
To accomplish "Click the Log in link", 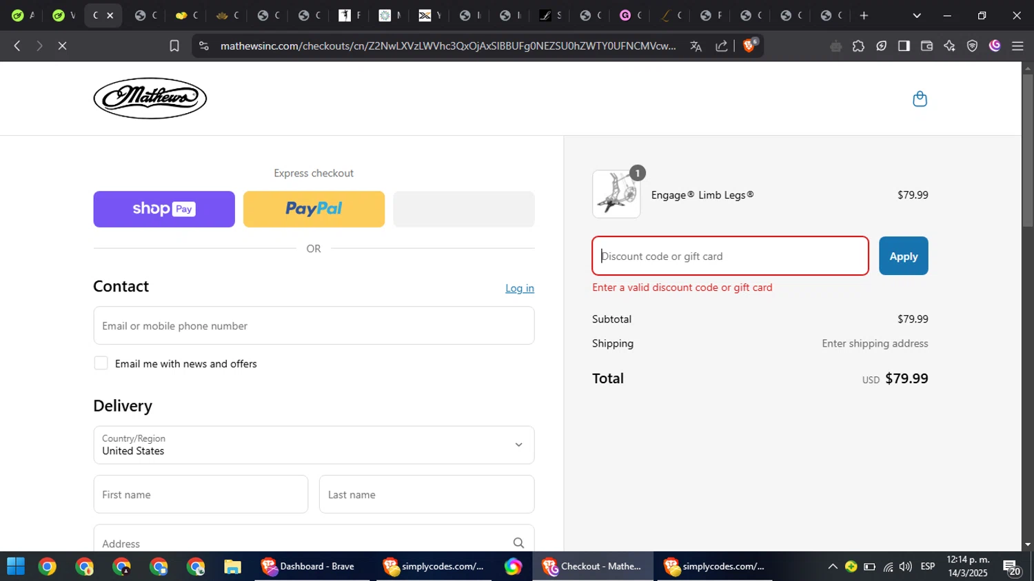I will coord(520,288).
